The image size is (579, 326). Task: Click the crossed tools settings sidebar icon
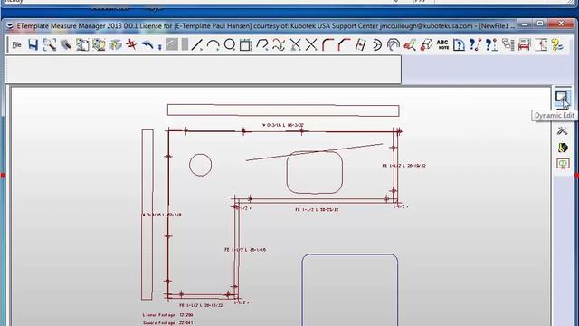click(x=563, y=130)
